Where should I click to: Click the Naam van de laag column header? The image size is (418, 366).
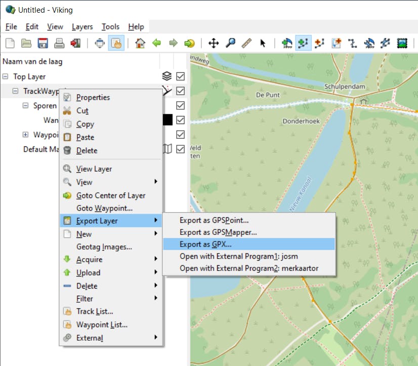32,62
